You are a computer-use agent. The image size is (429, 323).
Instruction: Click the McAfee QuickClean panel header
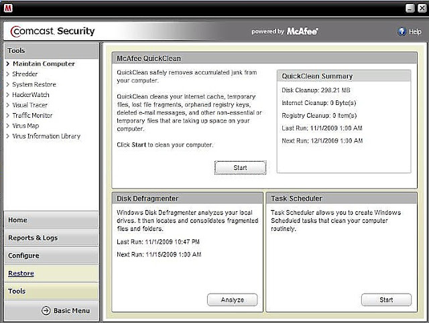(x=264, y=58)
